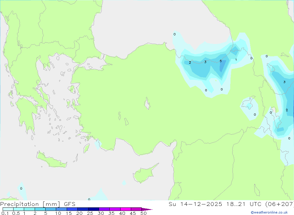Click the 0.5–1 mm legend color swatch
294x215 pixels.
tap(19, 209)
